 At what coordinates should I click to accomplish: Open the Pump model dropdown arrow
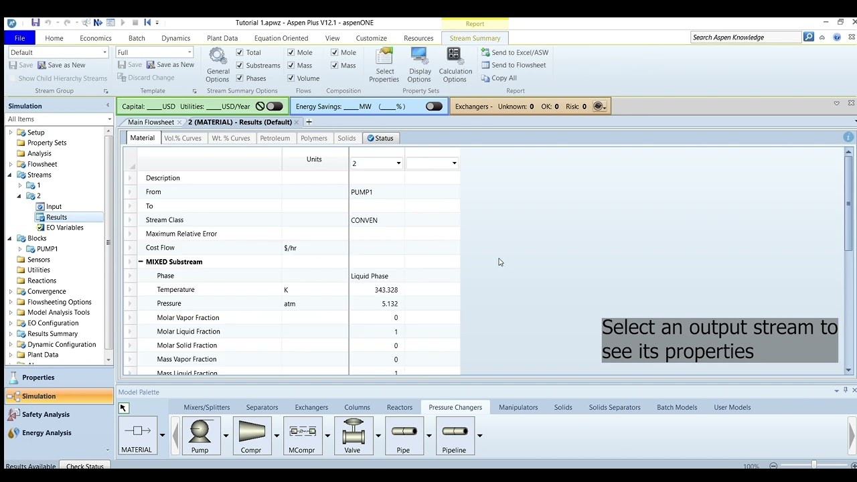point(226,436)
